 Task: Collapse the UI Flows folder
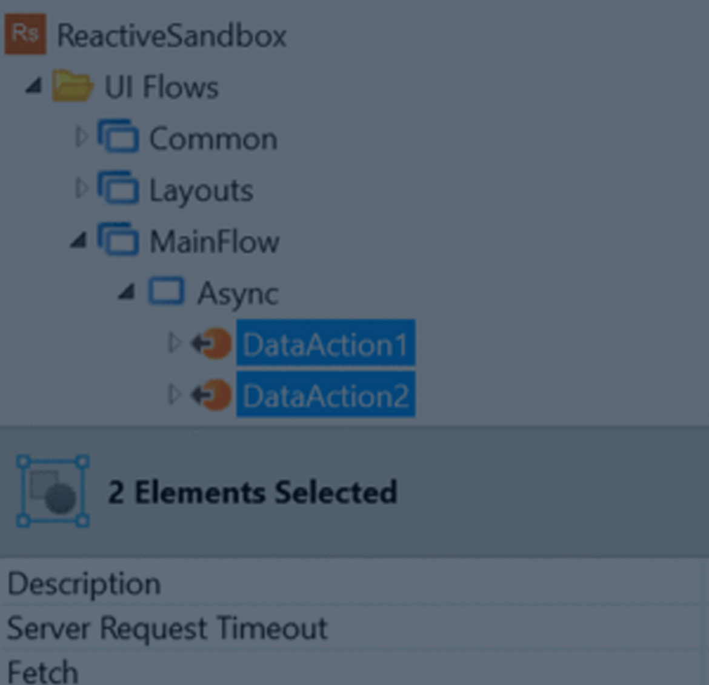(34, 87)
